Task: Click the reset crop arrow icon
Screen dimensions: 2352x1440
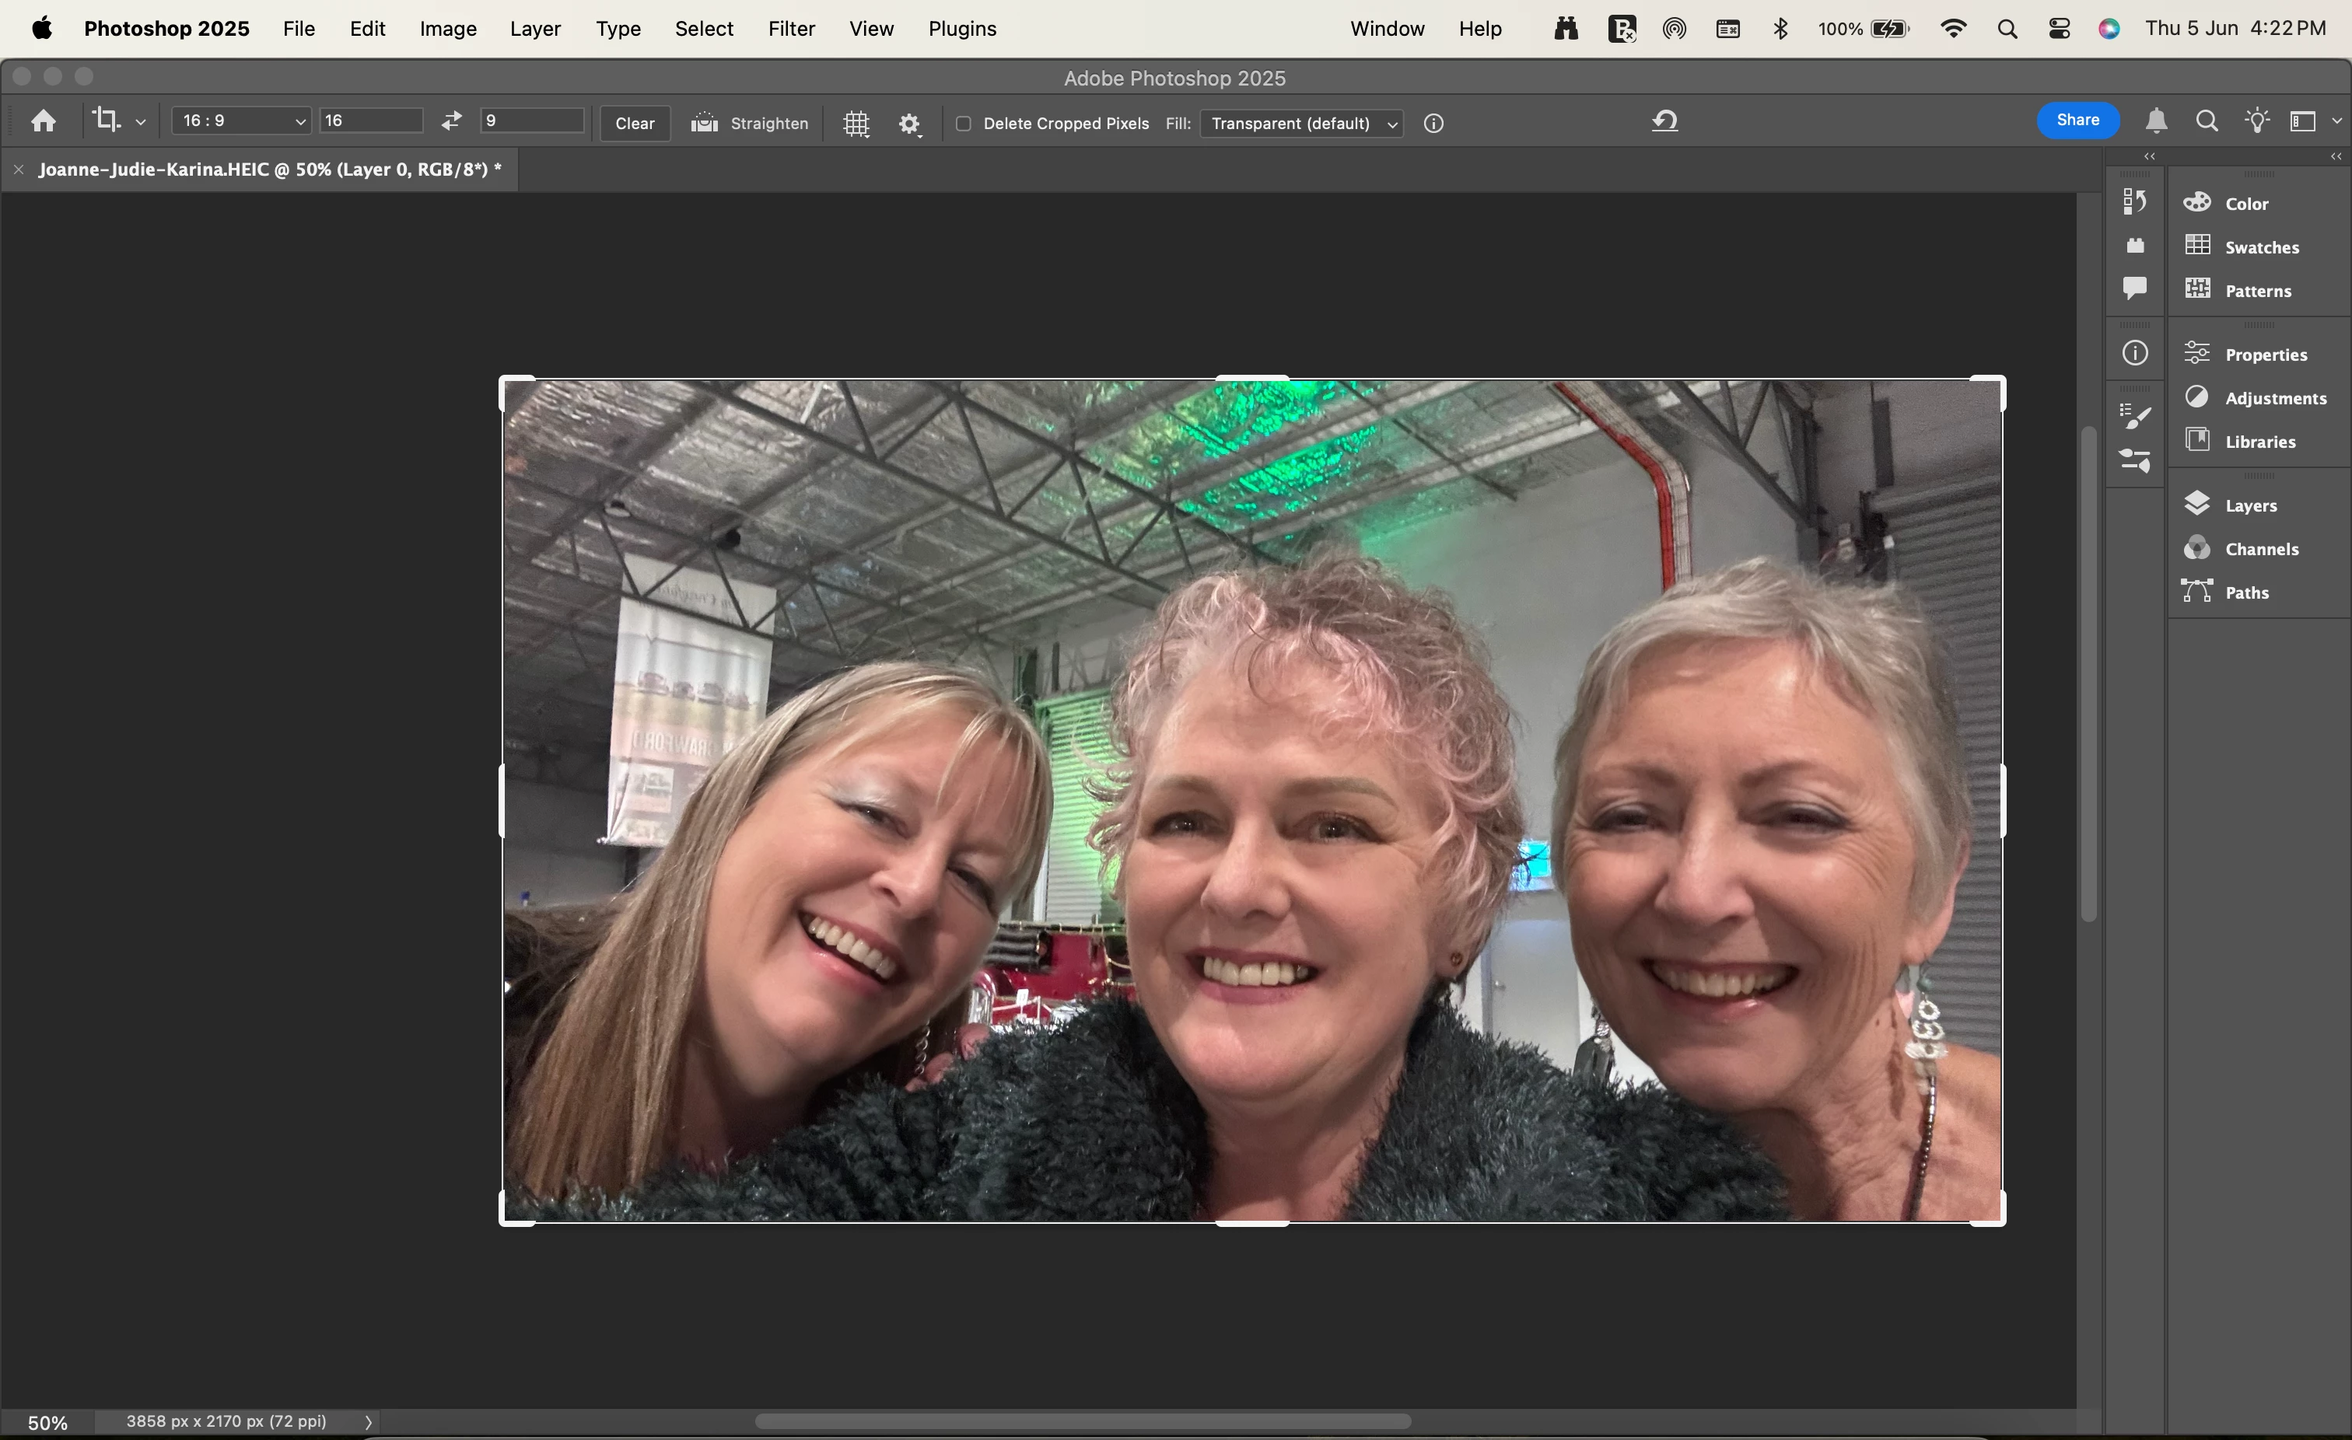Action: pos(1664,121)
